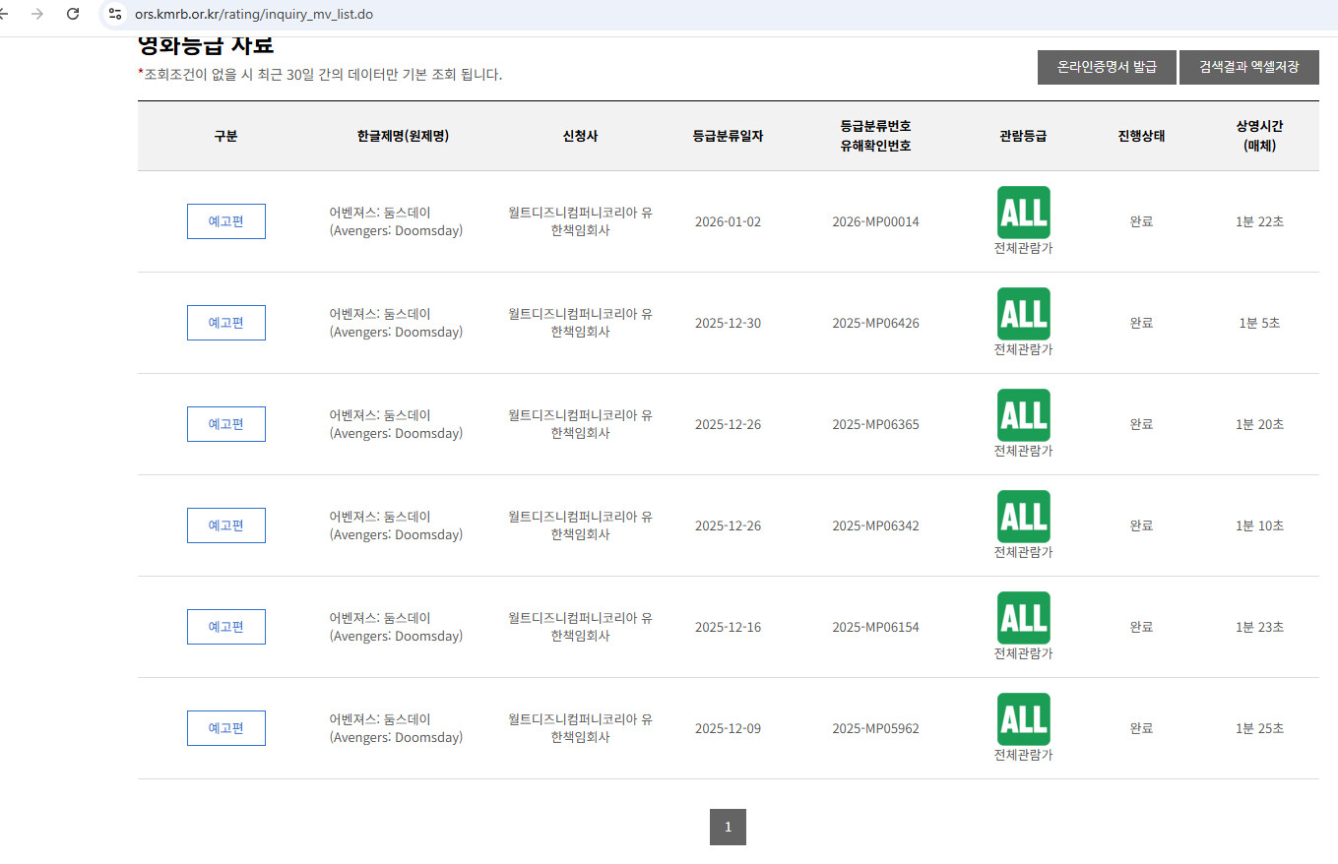Click ALL rating icon for 2026-MP00014
This screenshot has height=864, width=1338.
pos(1023,212)
